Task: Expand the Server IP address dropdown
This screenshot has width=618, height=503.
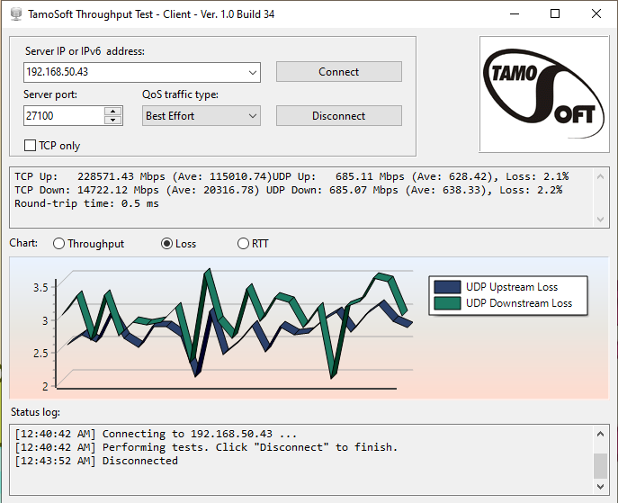Action: pos(251,72)
